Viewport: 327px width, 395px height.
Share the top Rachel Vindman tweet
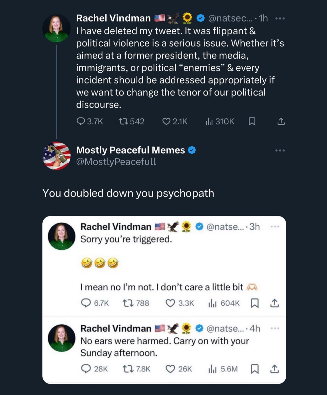click(281, 122)
